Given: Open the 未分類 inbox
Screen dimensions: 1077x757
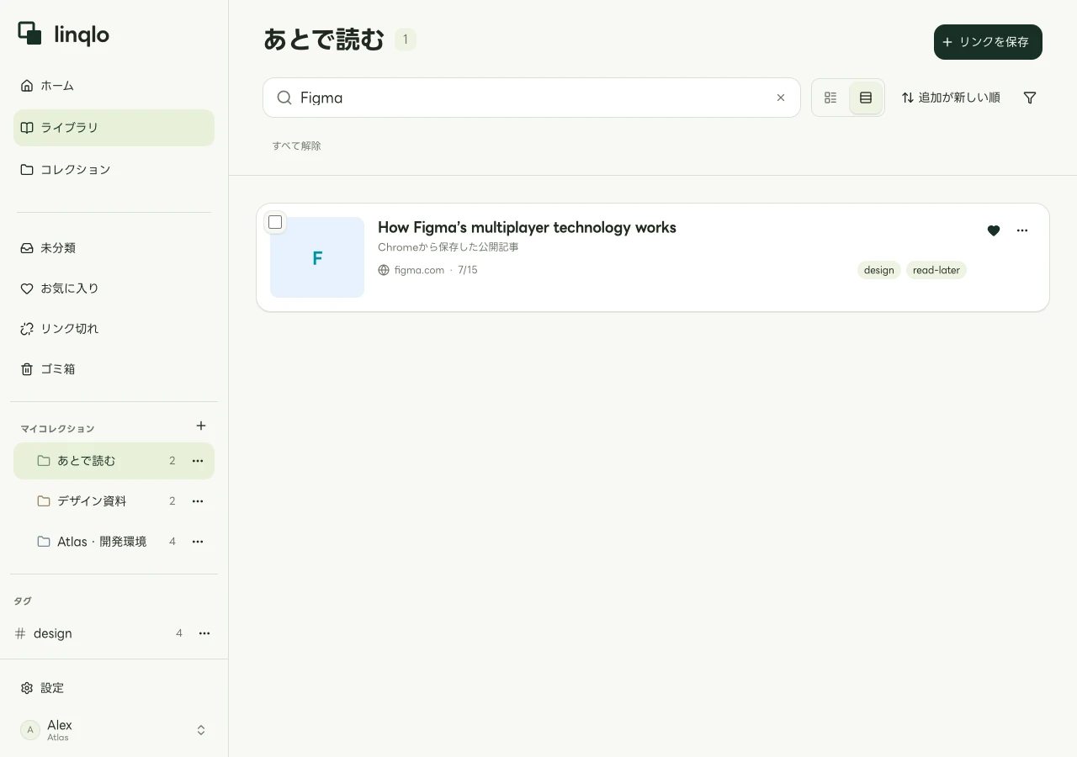Looking at the screenshot, I should (114, 248).
